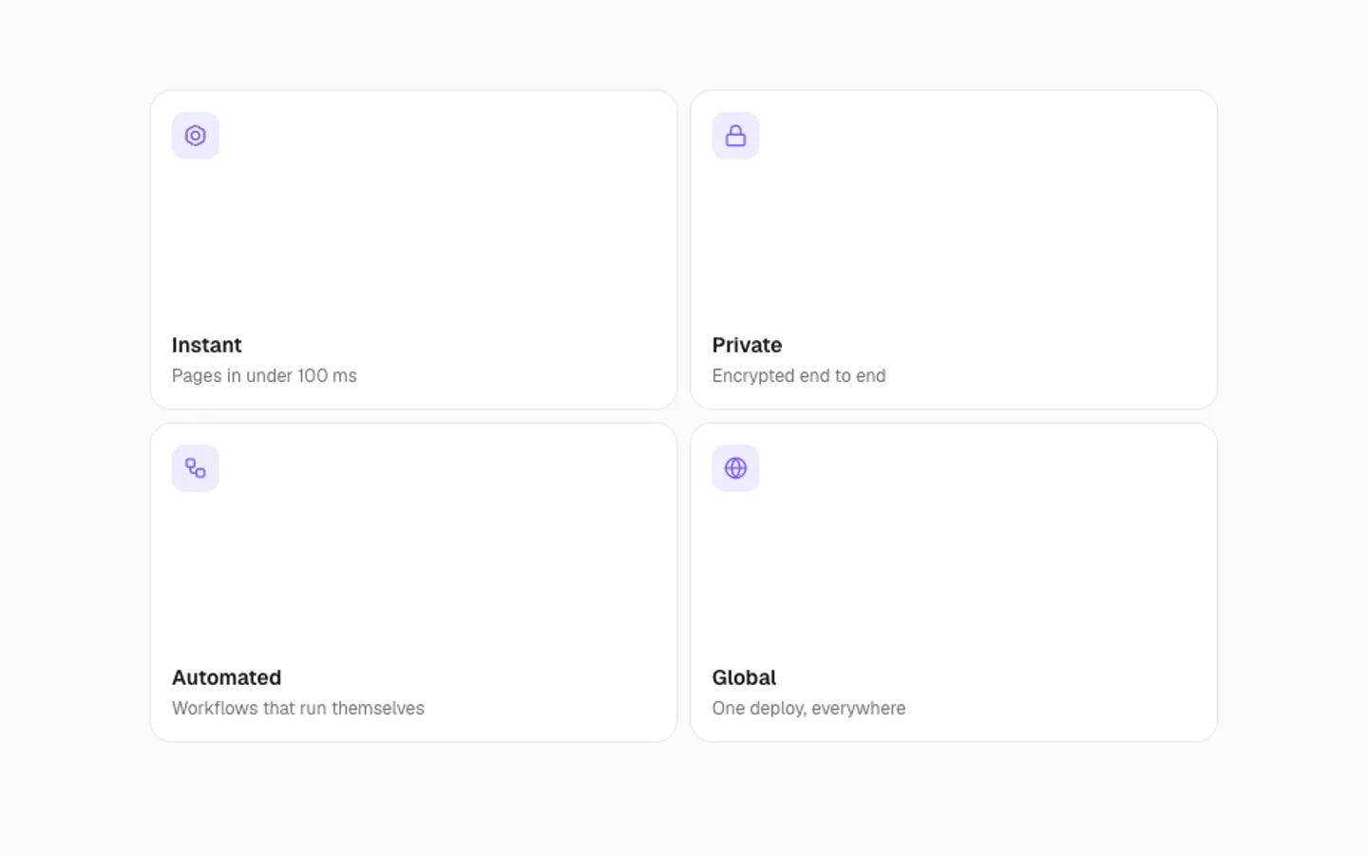Viewport: 1368px width, 855px height.
Task: Click the lock icon on the Private card
Action: pos(735,136)
